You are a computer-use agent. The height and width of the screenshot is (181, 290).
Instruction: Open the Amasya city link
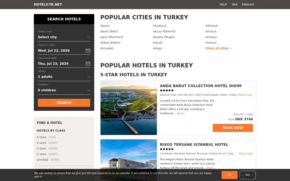(211, 37)
